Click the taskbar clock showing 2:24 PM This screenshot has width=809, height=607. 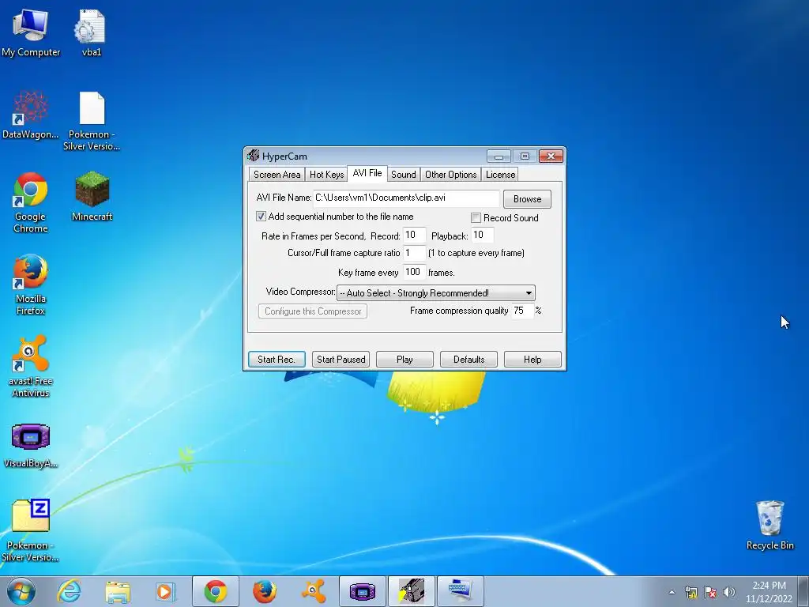click(x=769, y=592)
